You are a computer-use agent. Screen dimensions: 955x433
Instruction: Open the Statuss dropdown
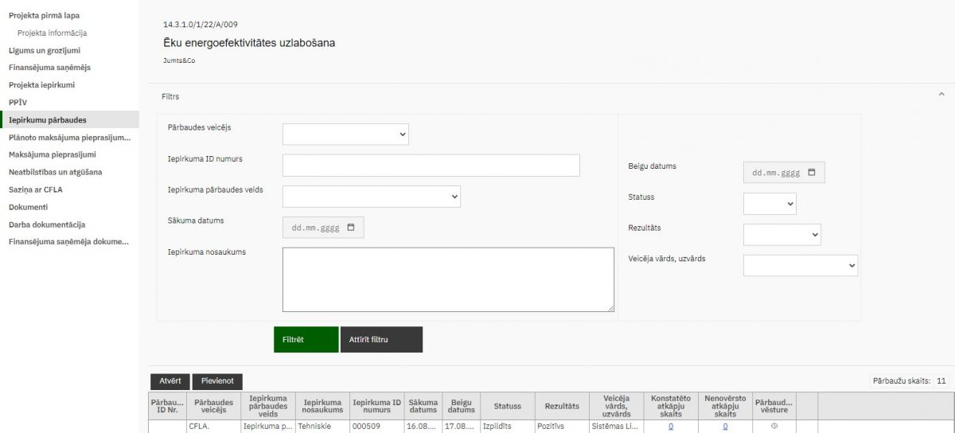pyautogui.click(x=770, y=204)
